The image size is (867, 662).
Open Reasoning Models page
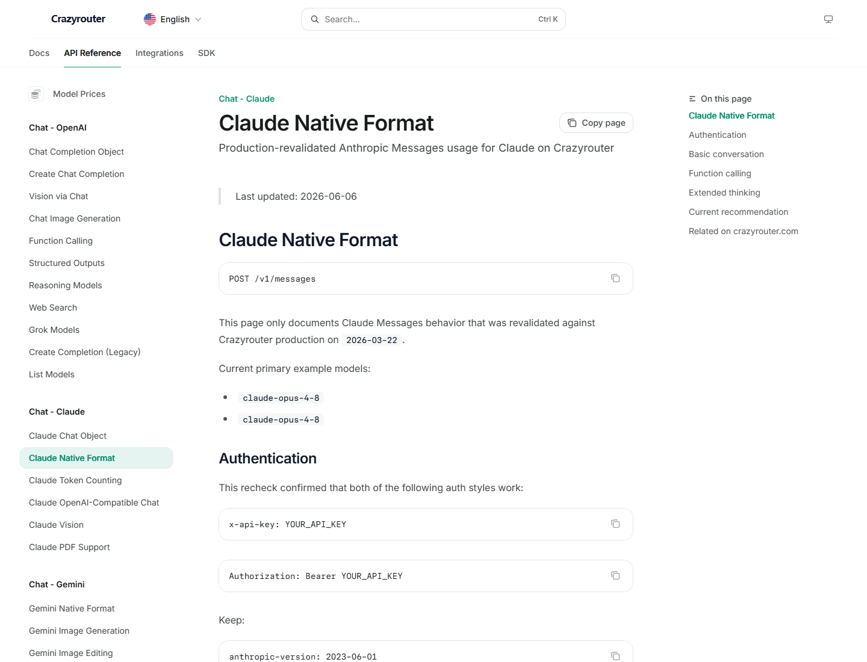(x=66, y=285)
